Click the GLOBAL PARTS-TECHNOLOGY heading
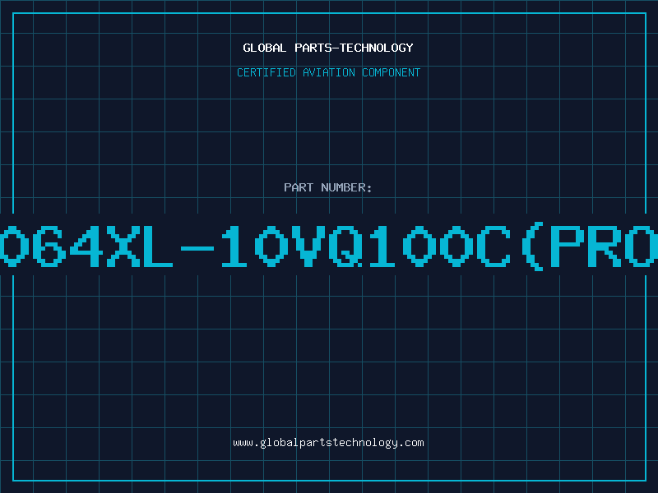The width and height of the screenshot is (658, 493). pyautogui.click(x=328, y=48)
